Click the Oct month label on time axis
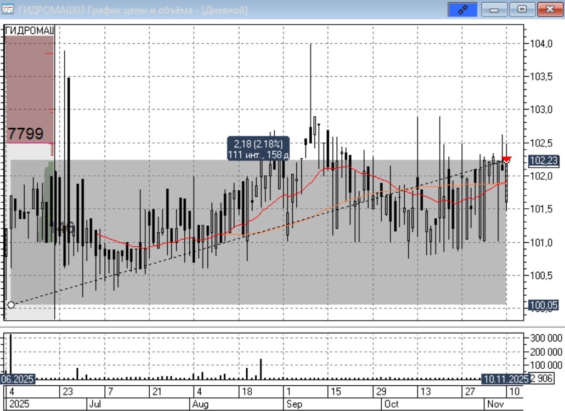Image resolution: width=565 pixels, height=411 pixels. (391, 404)
